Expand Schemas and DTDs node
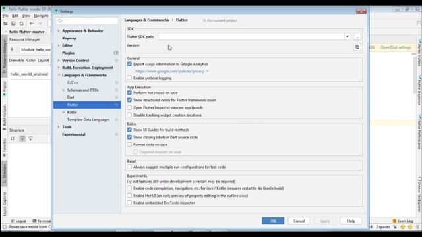 tap(63, 90)
